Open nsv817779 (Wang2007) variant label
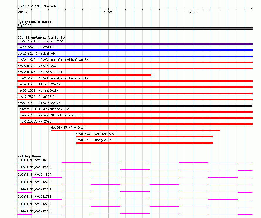Screen dimensions: 261x218 pos(93,140)
